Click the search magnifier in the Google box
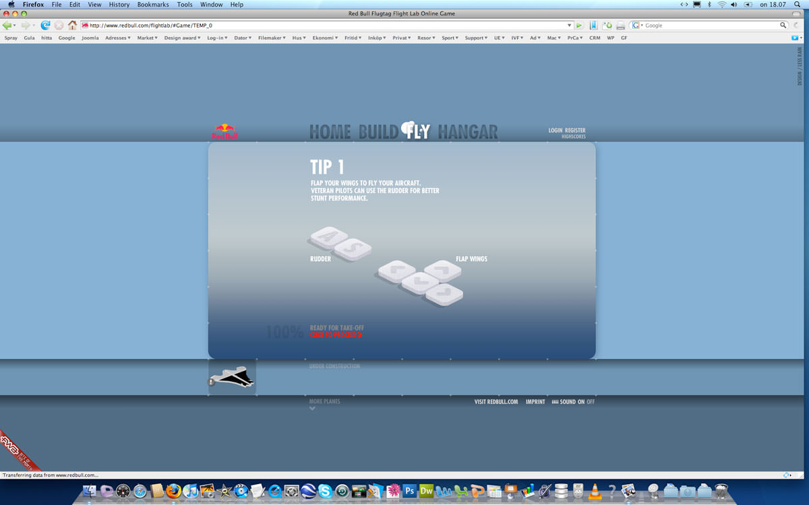 coord(783,26)
